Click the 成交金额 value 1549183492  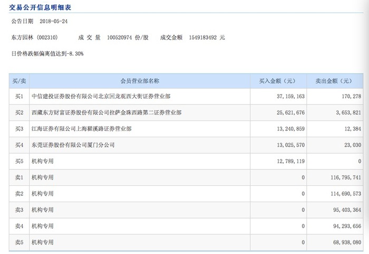(x=202, y=37)
